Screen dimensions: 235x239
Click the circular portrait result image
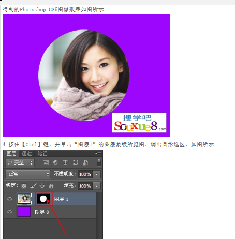coord(84,75)
